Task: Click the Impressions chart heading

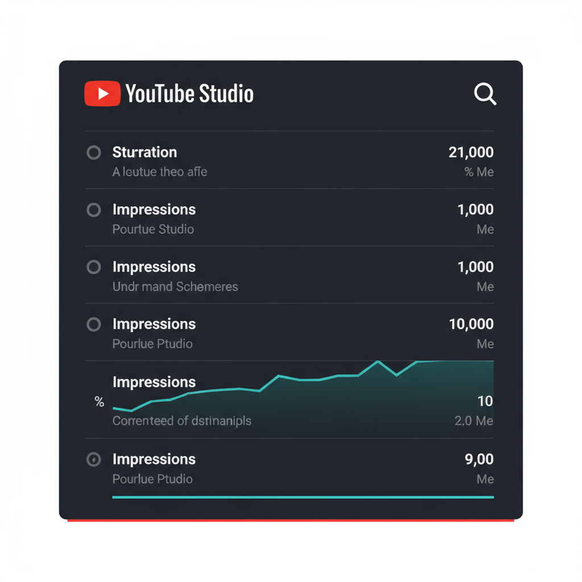Action: click(x=154, y=382)
